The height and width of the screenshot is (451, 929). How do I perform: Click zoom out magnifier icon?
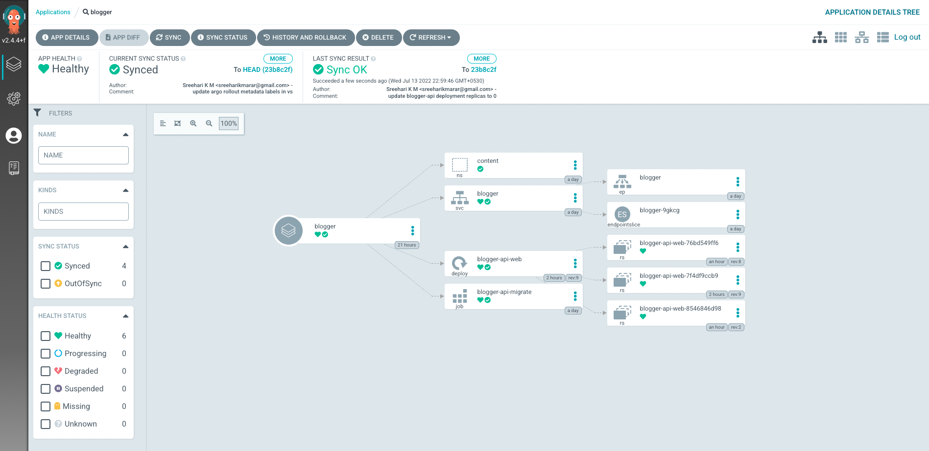(209, 123)
